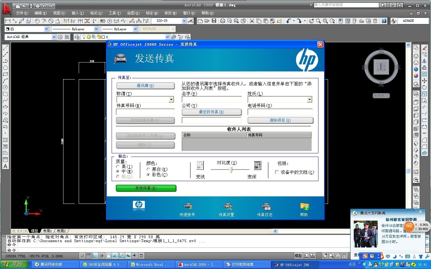
Task: Select the Rectangle tool in draw toolbar
Action: coord(5,74)
